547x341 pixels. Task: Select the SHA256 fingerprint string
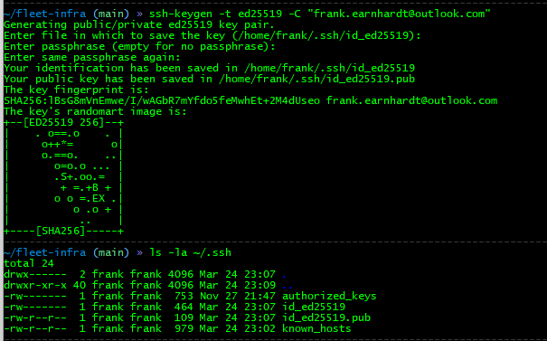point(162,101)
